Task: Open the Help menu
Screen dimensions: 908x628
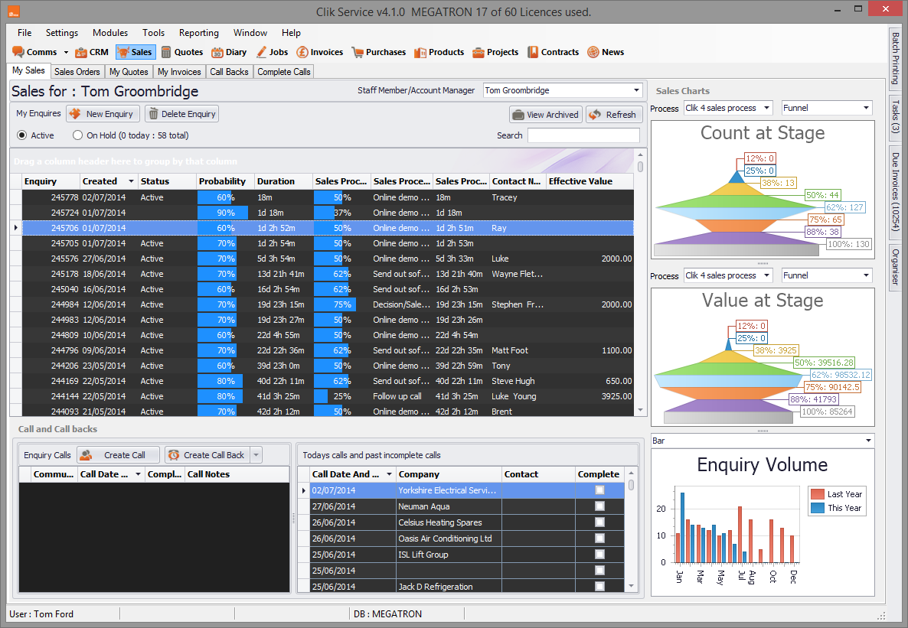Action: (291, 33)
